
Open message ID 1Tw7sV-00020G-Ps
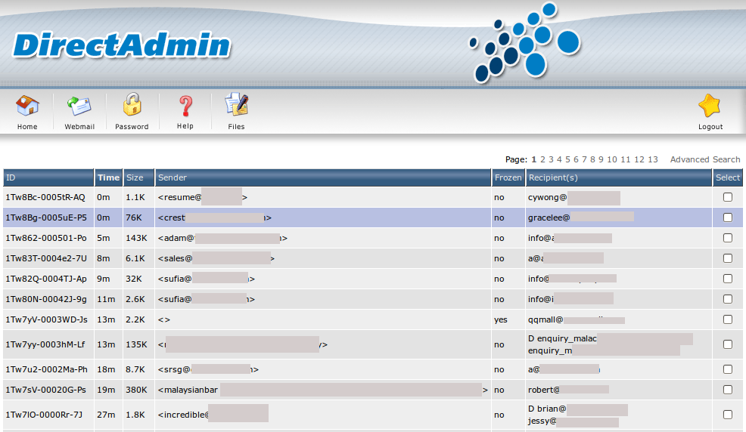(x=45, y=390)
